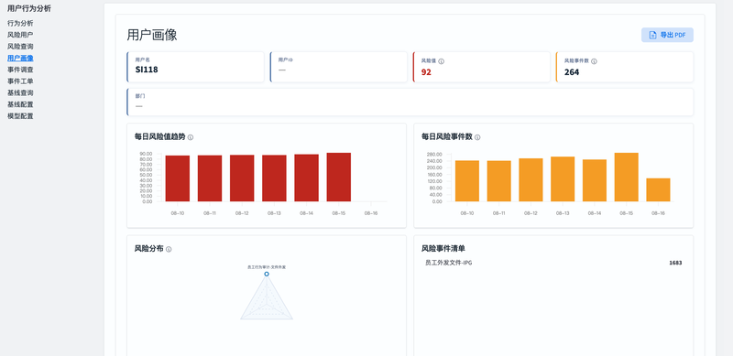Screen dimensions: 733x356
Task: Open 基线查询 sidebar entry
Action: click(20, 93)
